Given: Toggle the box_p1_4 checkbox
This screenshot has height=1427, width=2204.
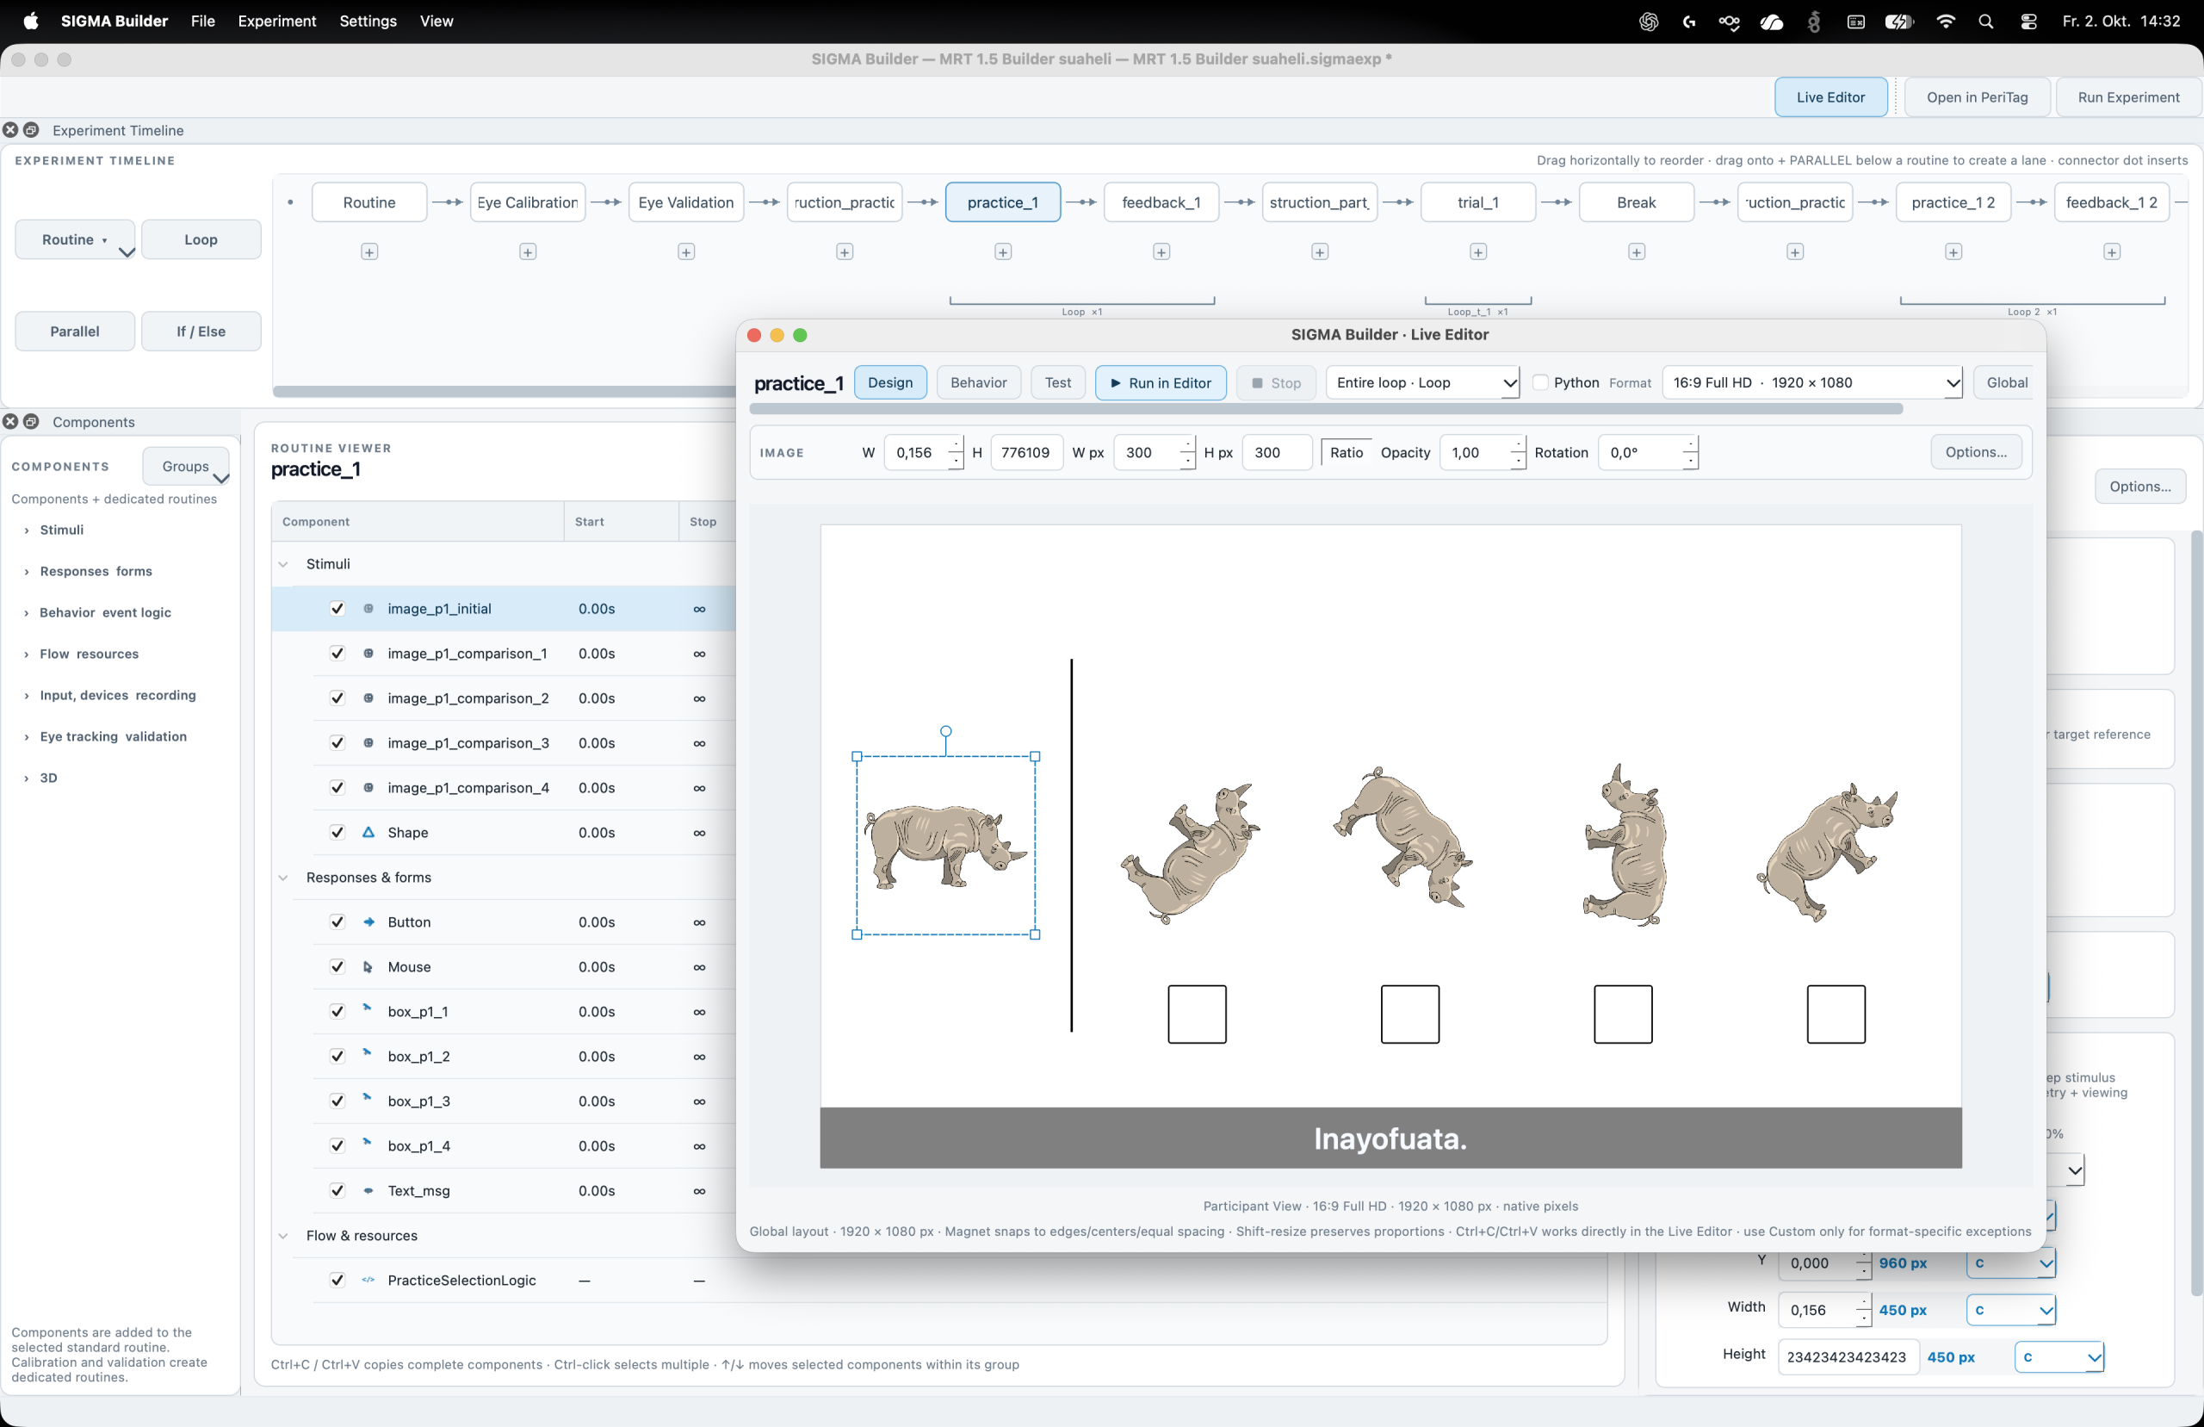Looking at the screenshot, I should [x=337, y=1145].
